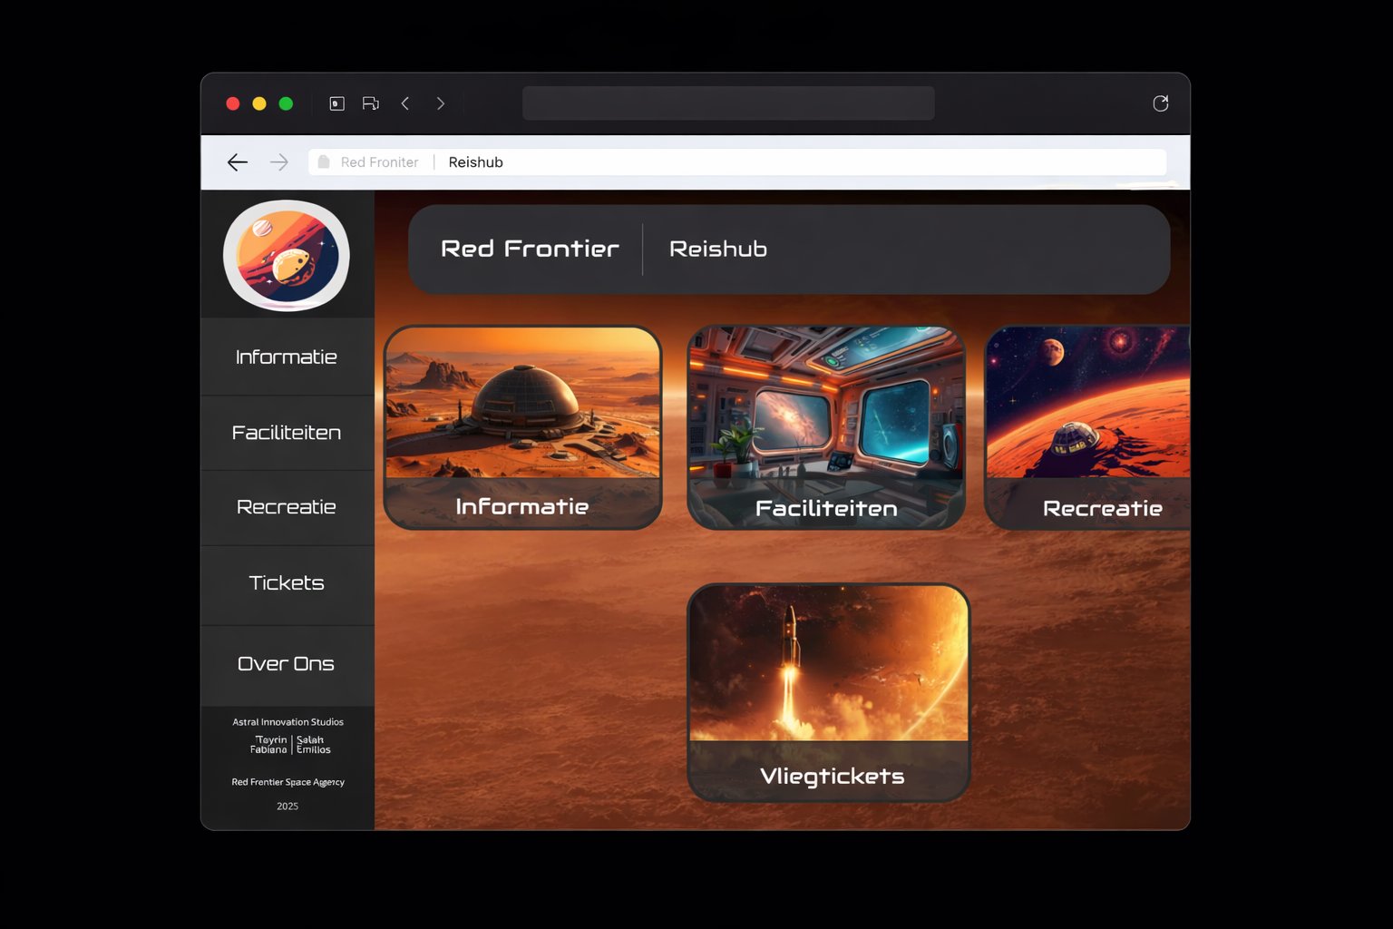Select Recreatie in the sidebar menu
1393x929 pixels.
(x=287, y=507)
